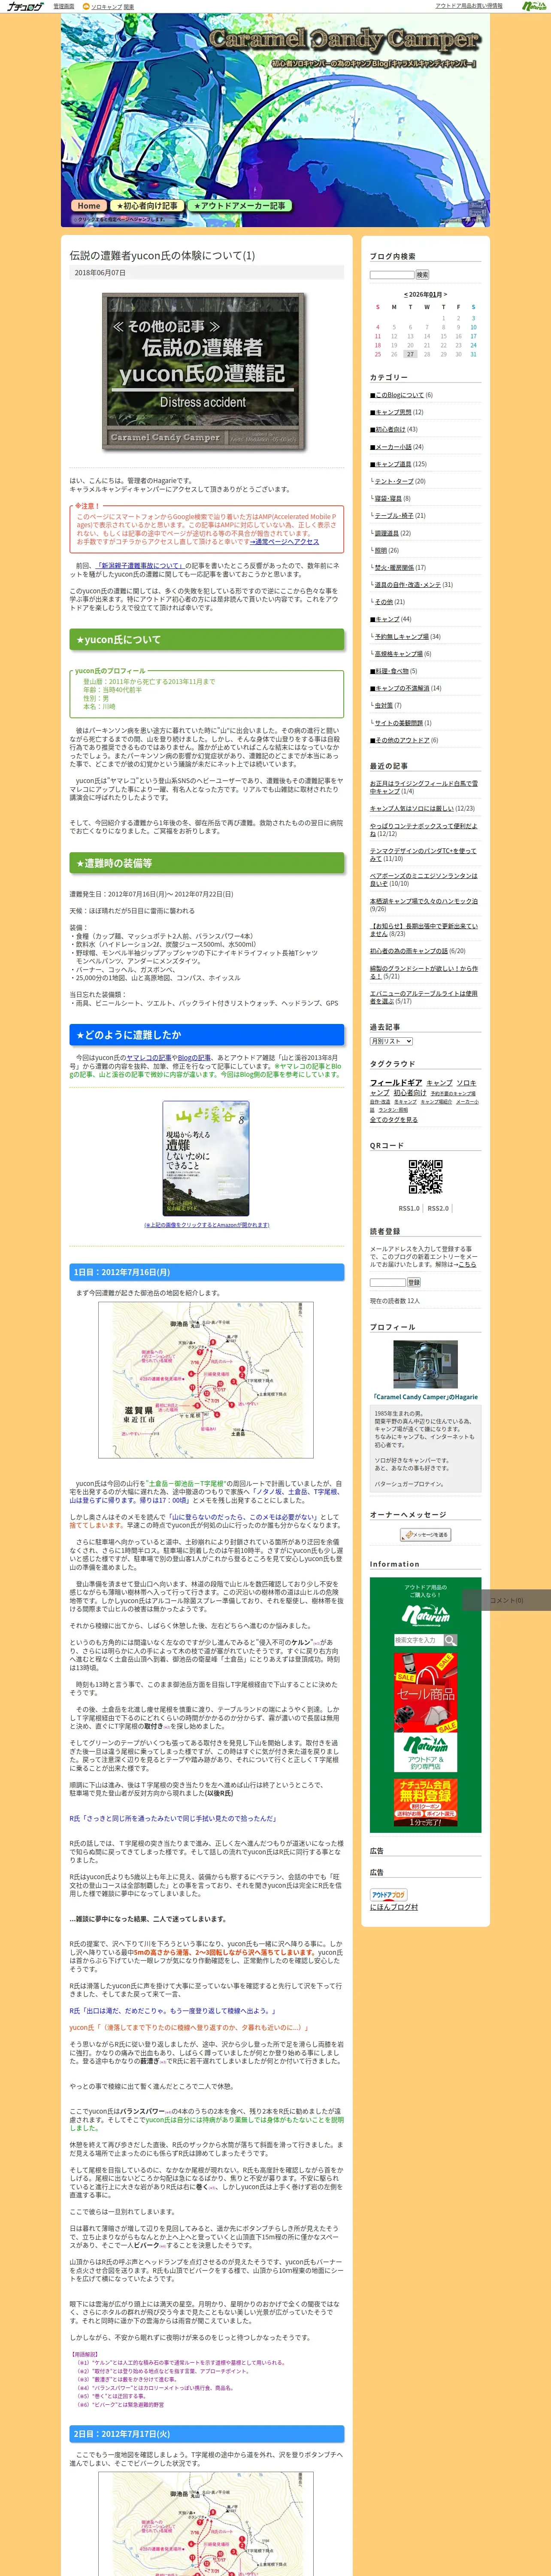Open the RSS1.0 feed link

[409, 1208]
